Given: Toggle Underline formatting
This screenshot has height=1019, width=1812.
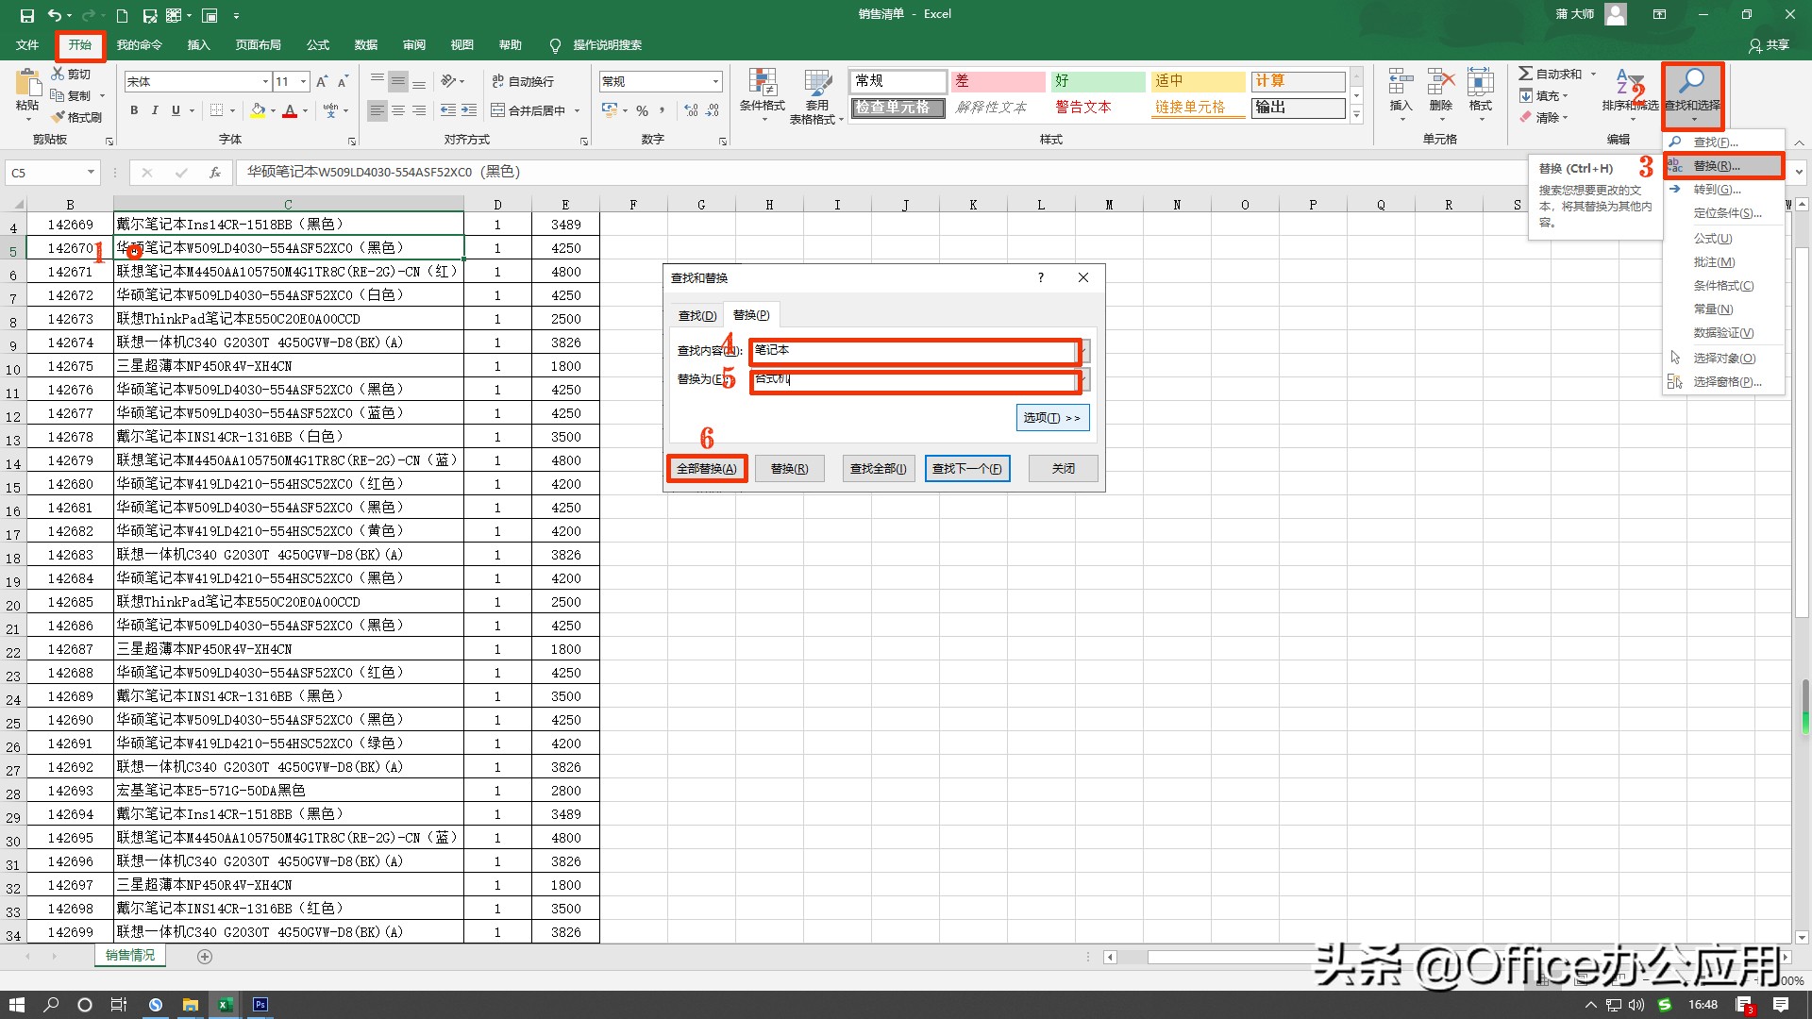Looking at the screenshot, I should tap(176, 110).
